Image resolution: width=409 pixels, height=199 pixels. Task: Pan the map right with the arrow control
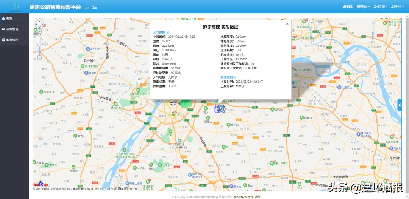click(42, 25)
